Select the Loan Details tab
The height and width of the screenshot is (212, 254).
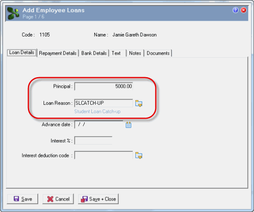(x=22, y=53)
